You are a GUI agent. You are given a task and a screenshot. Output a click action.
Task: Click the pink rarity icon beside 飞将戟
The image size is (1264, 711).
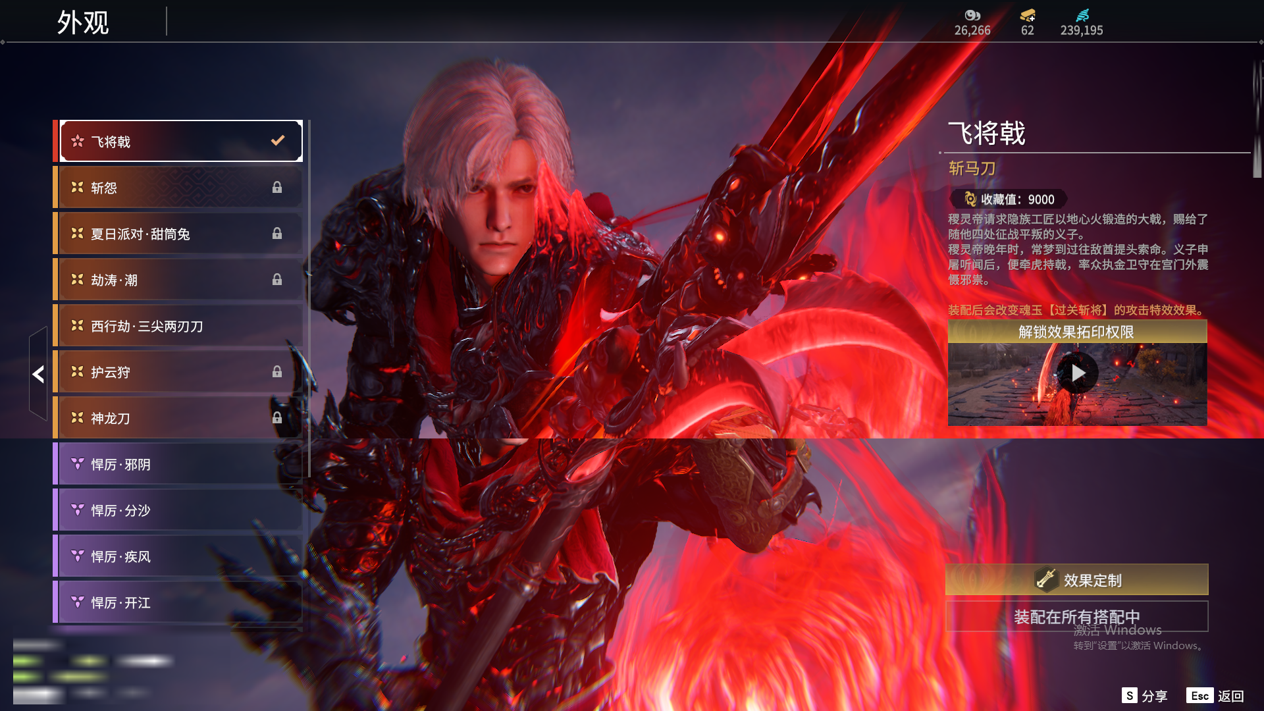click(x=78, y=141)
